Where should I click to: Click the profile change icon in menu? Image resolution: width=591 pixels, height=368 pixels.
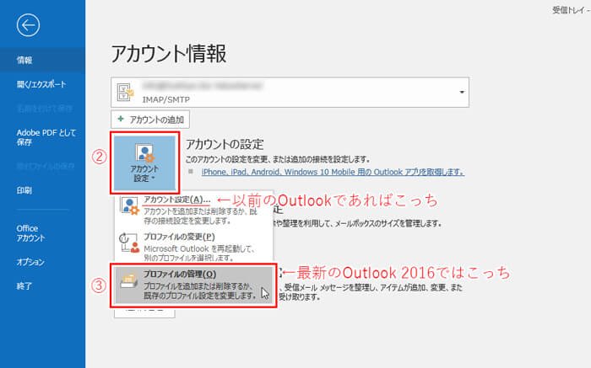click(129, 243)
